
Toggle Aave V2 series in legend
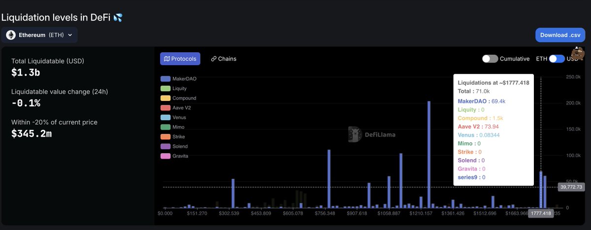pos(175,108)
